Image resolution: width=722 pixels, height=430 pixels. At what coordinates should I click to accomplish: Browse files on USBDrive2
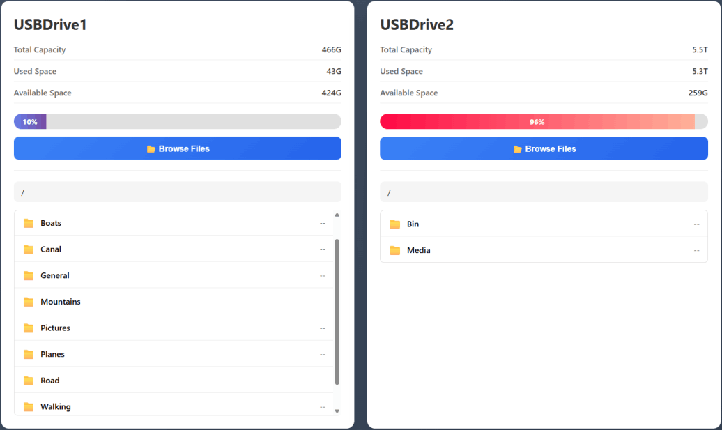click(x=544, y=148)
